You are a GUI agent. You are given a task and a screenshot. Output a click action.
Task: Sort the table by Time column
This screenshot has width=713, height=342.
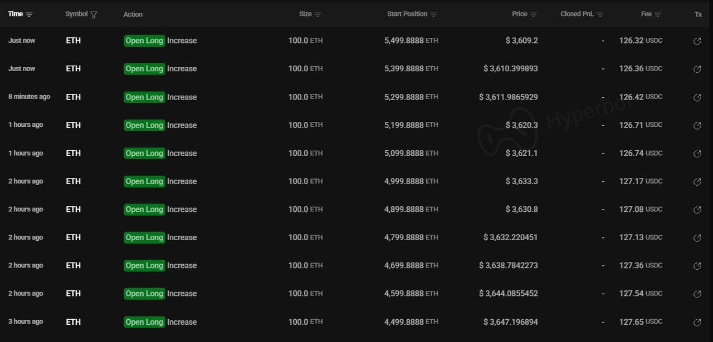pos(29,14)
